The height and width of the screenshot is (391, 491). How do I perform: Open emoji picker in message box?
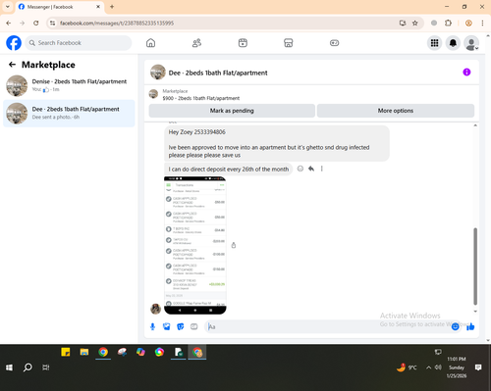pos(455,326)
